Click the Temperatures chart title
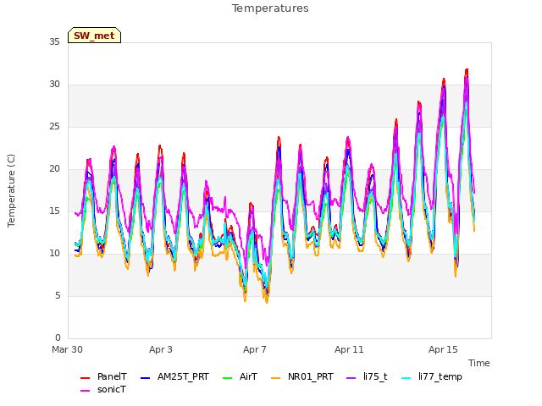 270,8
